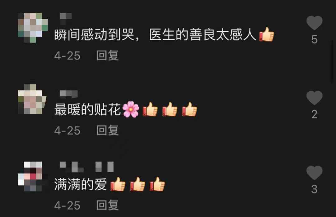Tap the heart beside 最暖的贴花 comment
This screenshot has height=217, width=336.
pyautogui.click(x=314, y=98)
